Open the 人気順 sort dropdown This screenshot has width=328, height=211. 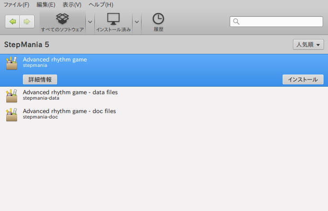[308, 44]
